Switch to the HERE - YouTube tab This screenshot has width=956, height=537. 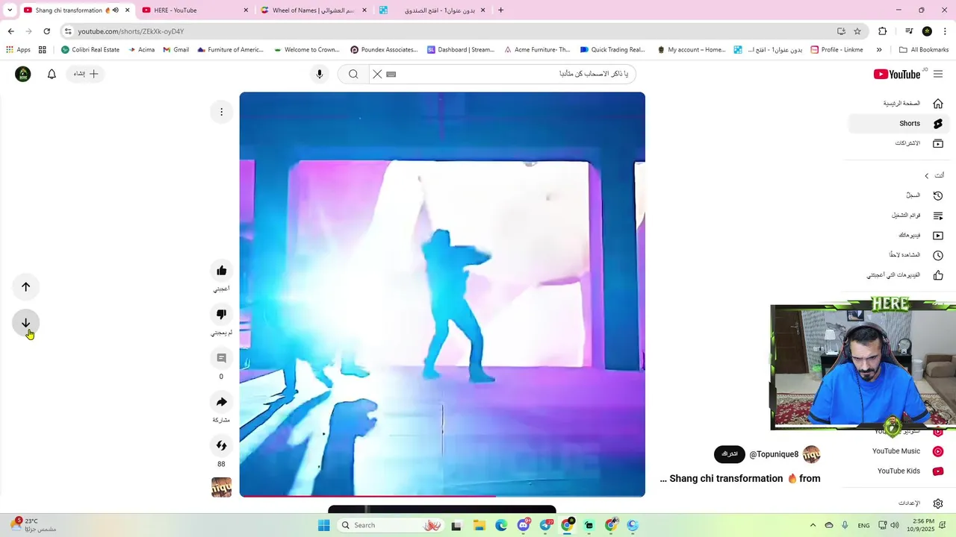click(x=196, y=10)
